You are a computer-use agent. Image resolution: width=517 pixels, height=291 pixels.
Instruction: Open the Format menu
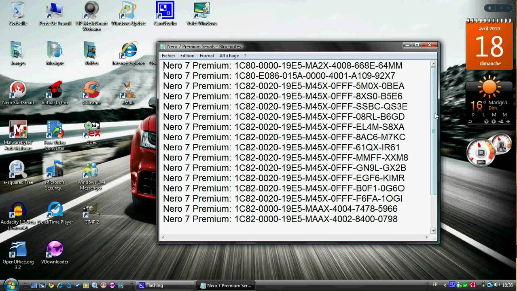point(207,56)
